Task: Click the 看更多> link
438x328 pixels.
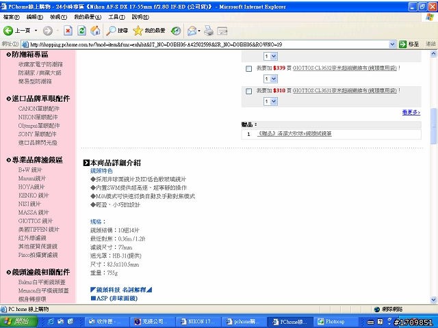Action: 411,112
